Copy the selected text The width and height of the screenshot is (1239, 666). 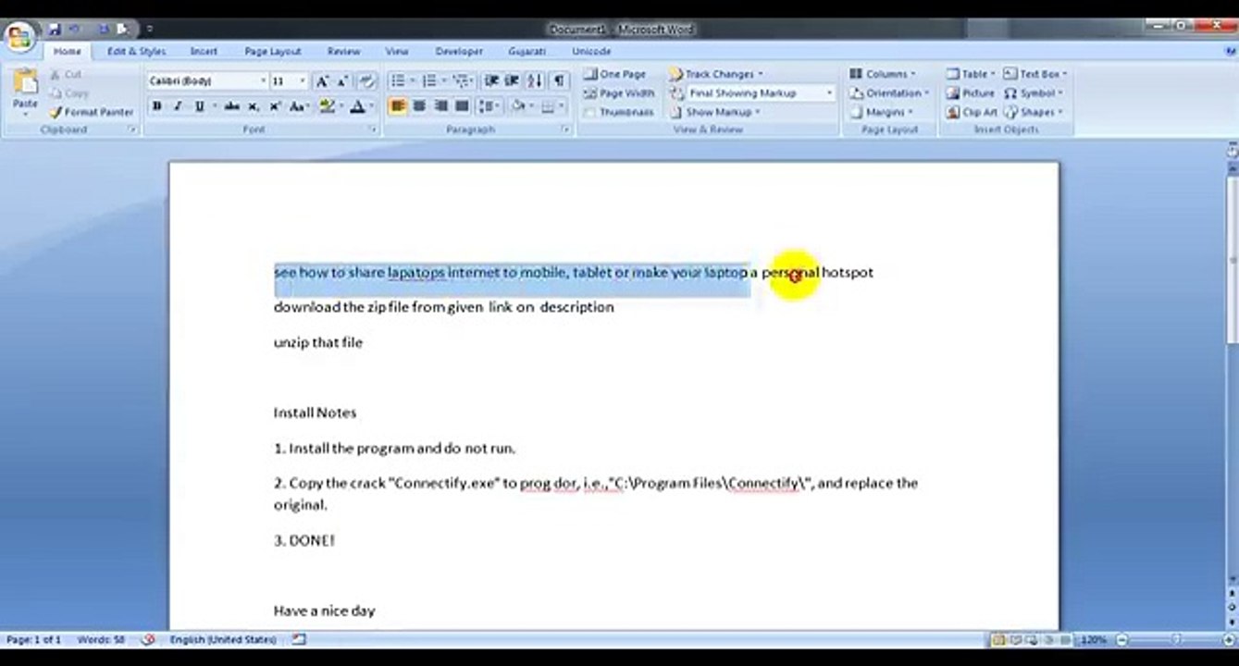point(68,93)
